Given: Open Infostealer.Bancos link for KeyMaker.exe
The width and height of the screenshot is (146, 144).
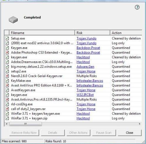Looking at the screenshot, I should tap(90, 81).
